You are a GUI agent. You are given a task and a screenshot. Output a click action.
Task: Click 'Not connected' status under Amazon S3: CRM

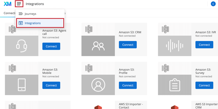[127, 36]
